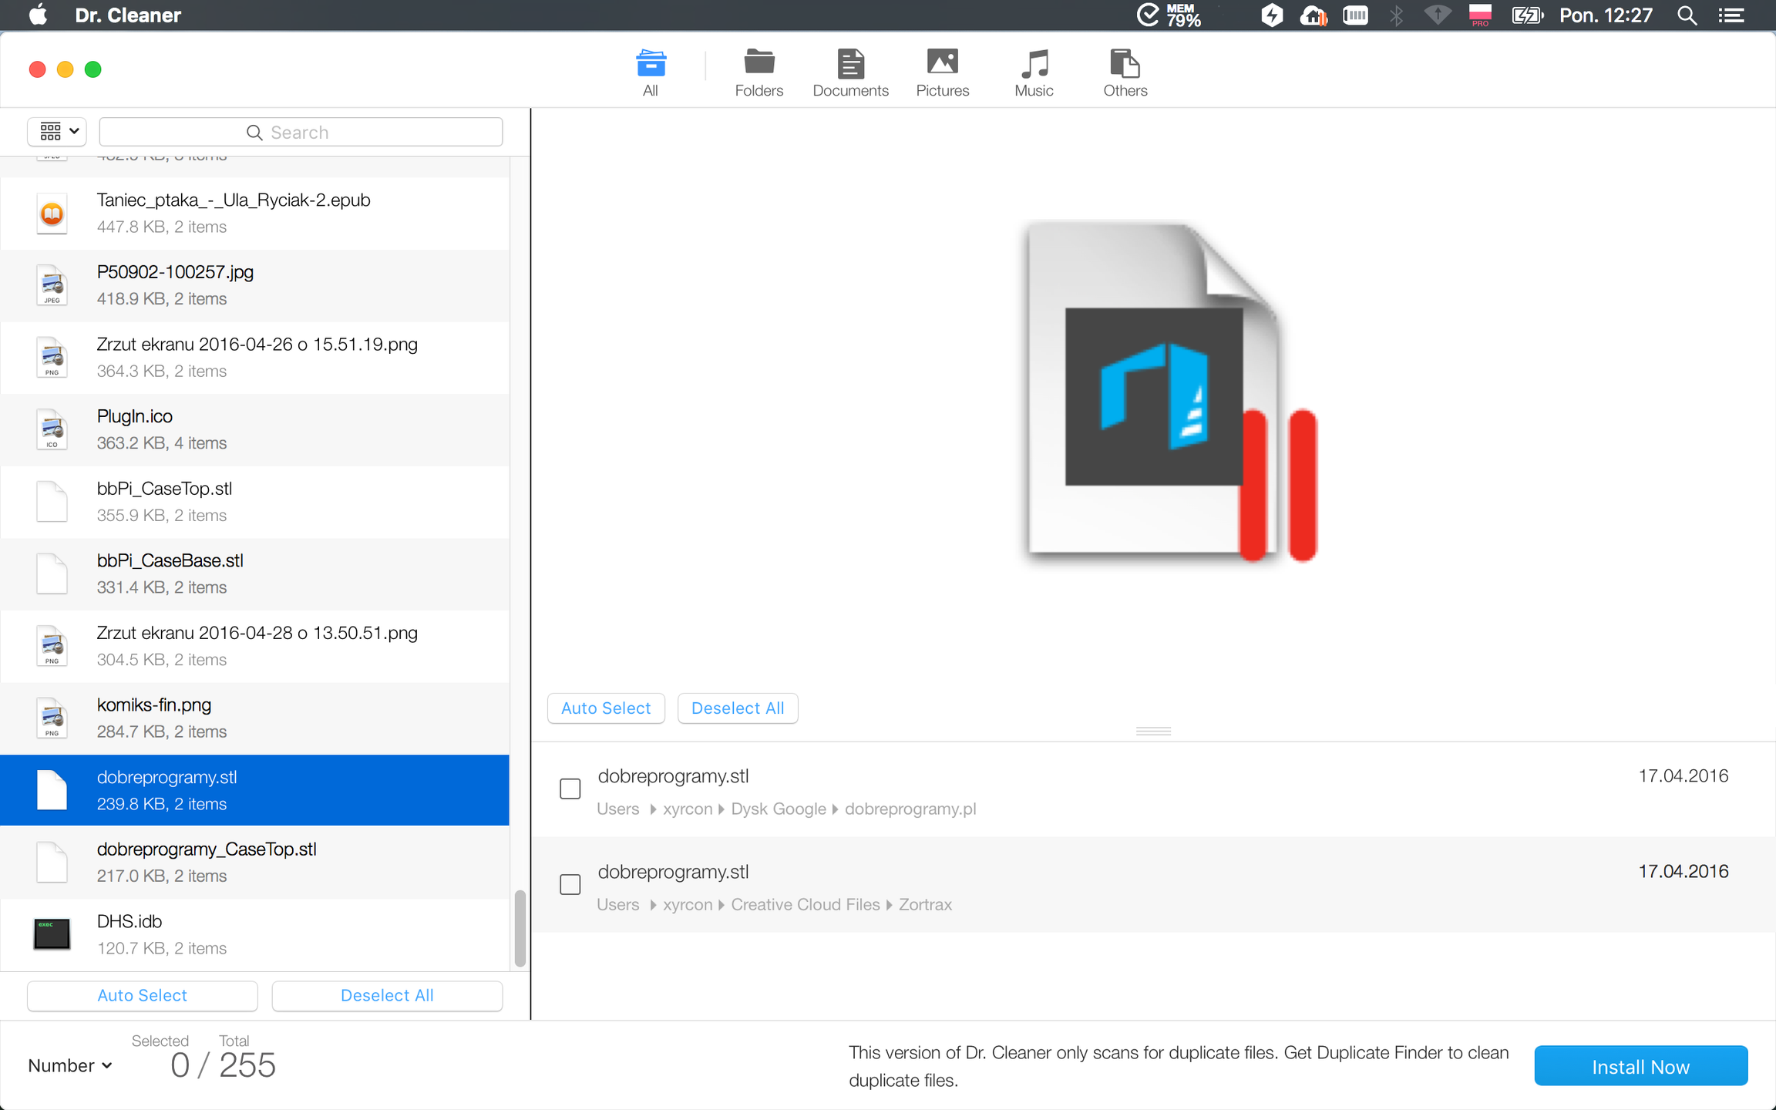The image size is (1776, 1110).
Task: Click the memory chip menu bar icon
Action: (1355, 15)
